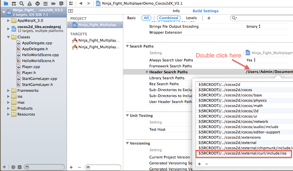Select the Library Search Paths setting
Viewport: 293px width, 171px height.
(x=167, y=78)
